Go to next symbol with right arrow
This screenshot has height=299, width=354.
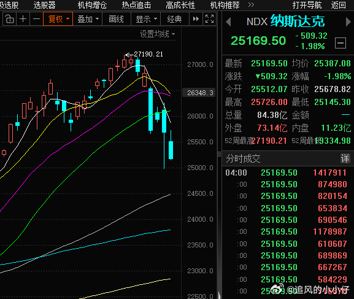coord(348,22)
